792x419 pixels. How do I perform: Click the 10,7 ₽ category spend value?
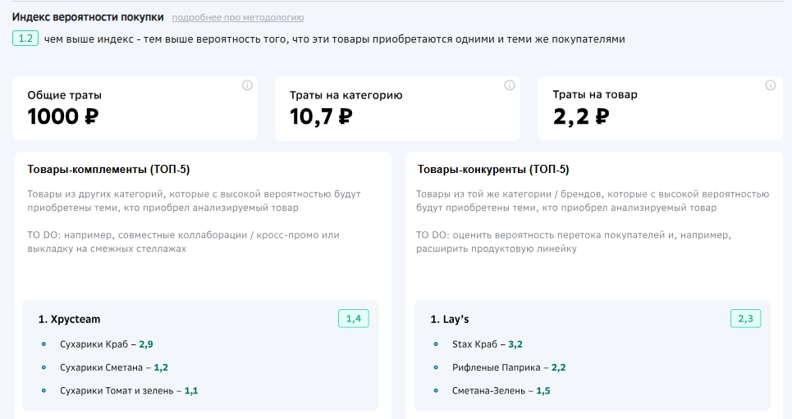(x=321, y=116)
